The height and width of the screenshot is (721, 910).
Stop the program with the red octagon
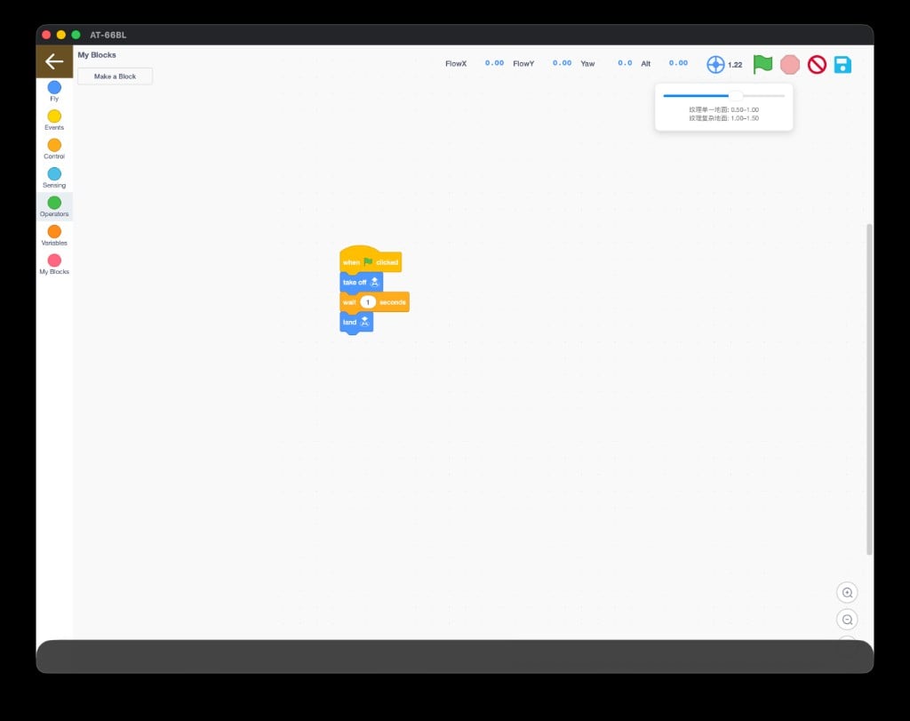[x=789, y=64]
